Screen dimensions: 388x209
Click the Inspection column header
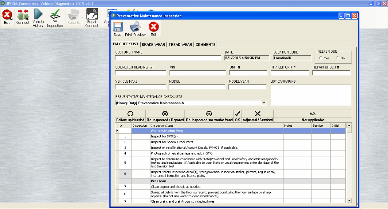pos(141,125)
